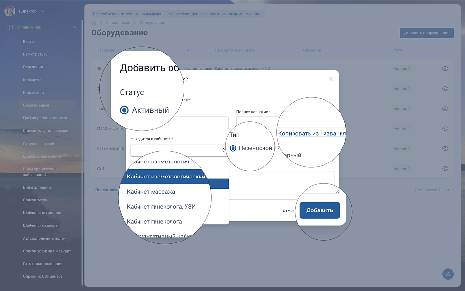Select the Активный status radio button
Viewport: 465px width, 291px height.
(x=124, y=110)
